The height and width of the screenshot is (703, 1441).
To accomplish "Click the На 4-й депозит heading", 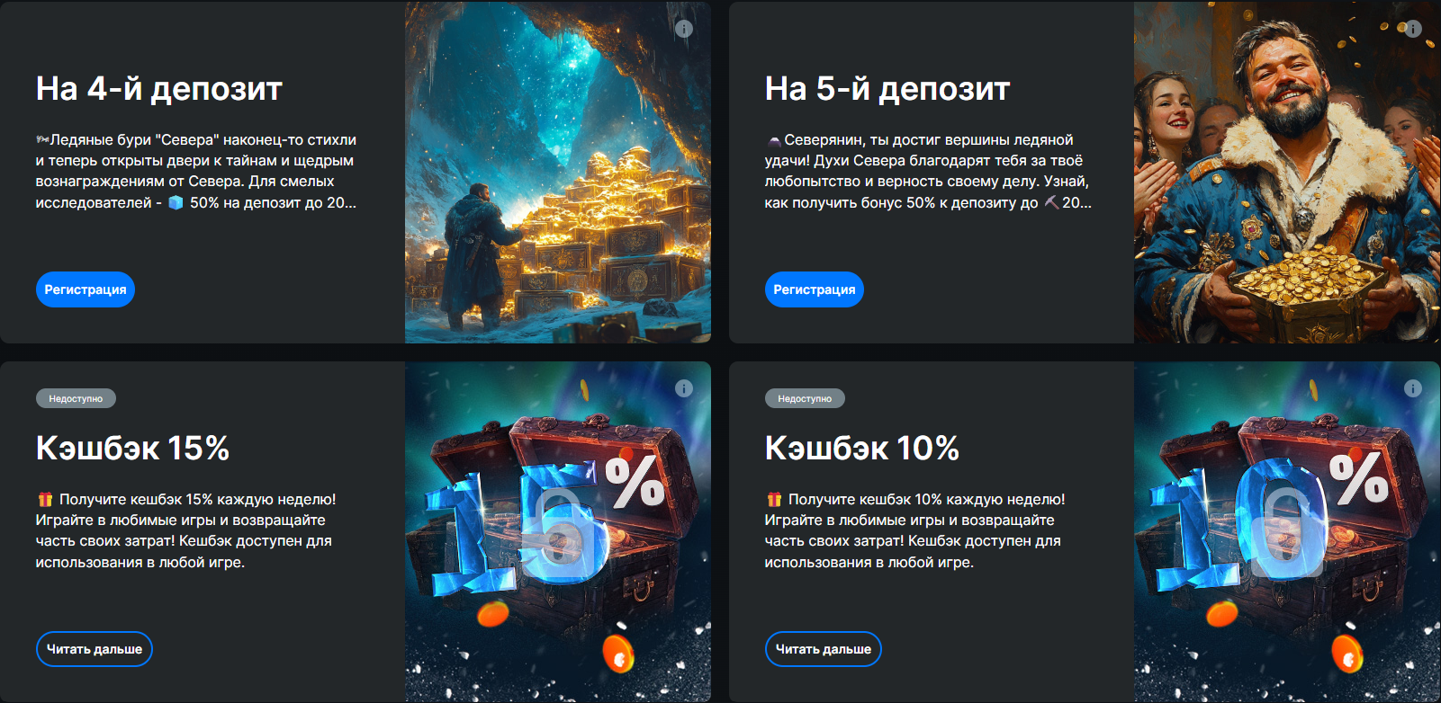I will (x=159, y=88).
